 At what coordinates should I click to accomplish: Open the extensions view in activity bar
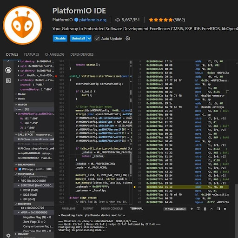coord(8,81)
